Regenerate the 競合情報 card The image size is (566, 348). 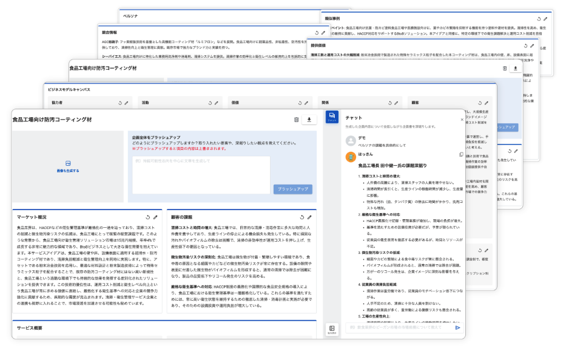coord(317,33)
